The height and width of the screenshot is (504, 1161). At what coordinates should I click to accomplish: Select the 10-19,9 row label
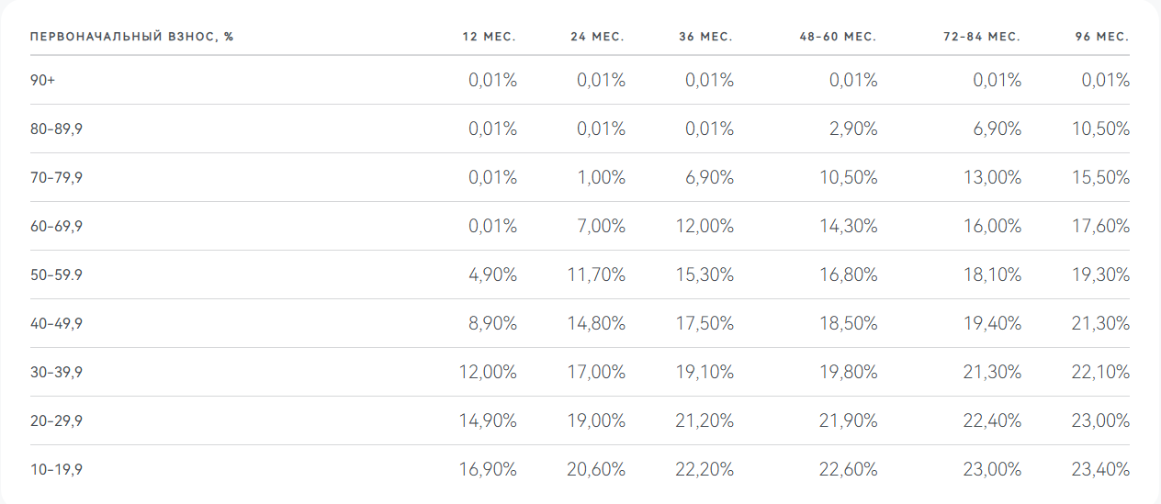tap(57, 469)
